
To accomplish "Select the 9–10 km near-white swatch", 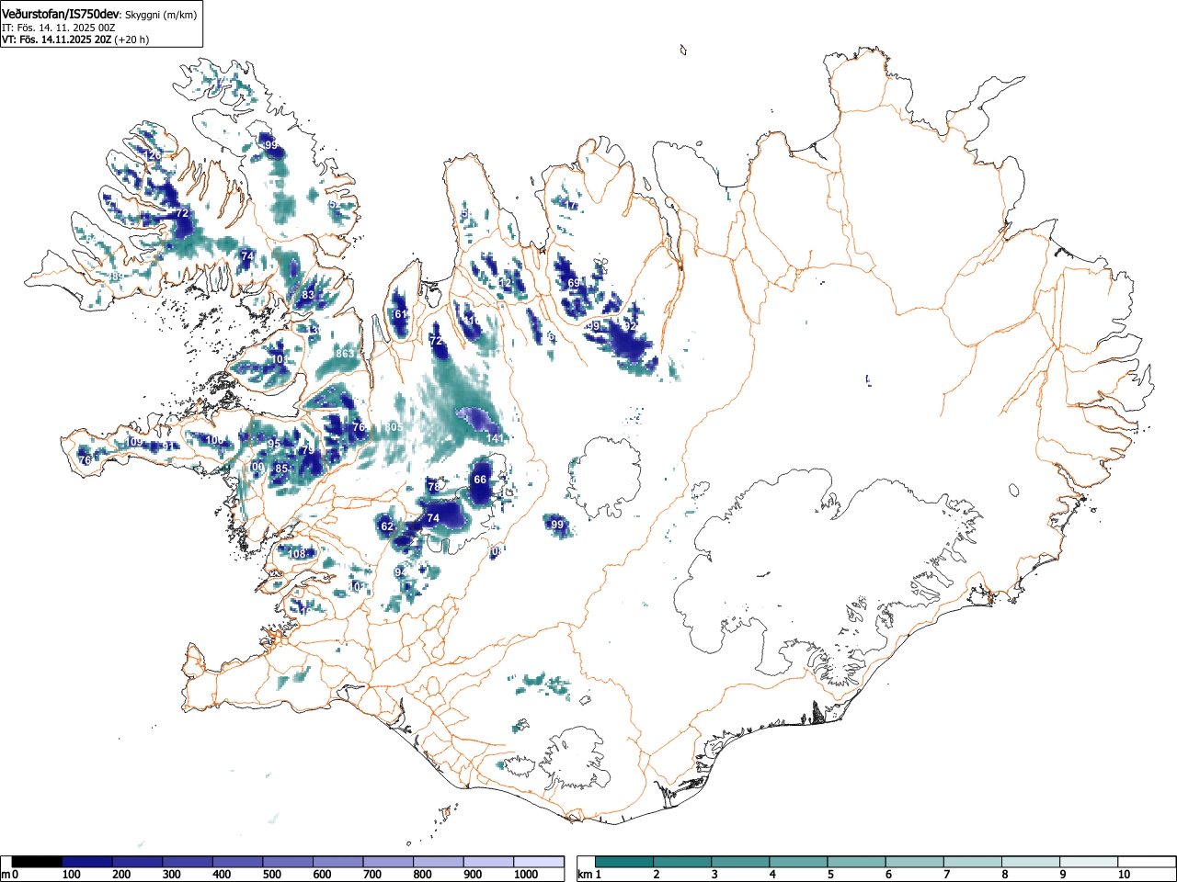I will (x=1089, y=862).
